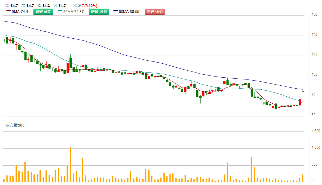Click the 5MA 跌破 通知 button
Screen dimensions: 322x185
click(x=43, y=12)
